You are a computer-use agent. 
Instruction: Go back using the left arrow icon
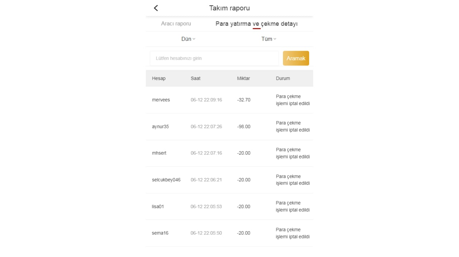pyautogui.click(x=156, y=8)
